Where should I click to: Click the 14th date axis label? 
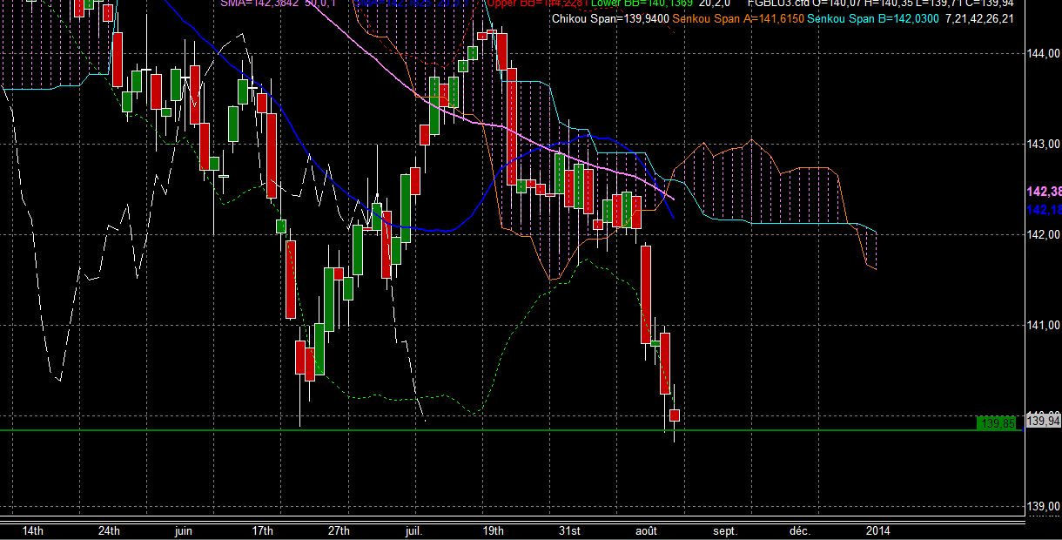point(31,530)
